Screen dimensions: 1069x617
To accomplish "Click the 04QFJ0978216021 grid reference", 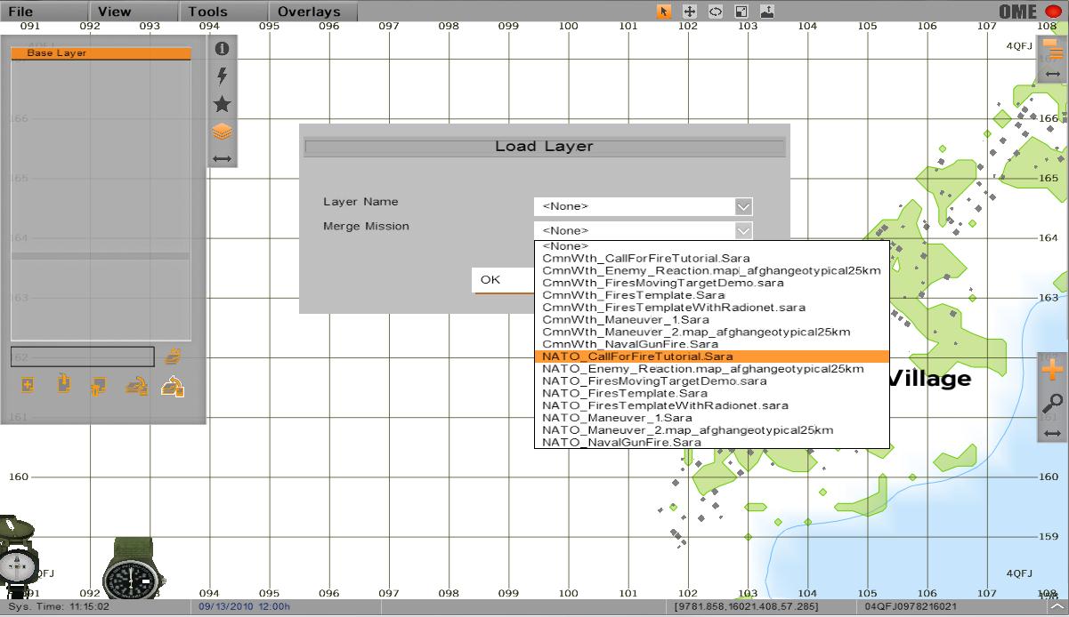I will (909, 607).
